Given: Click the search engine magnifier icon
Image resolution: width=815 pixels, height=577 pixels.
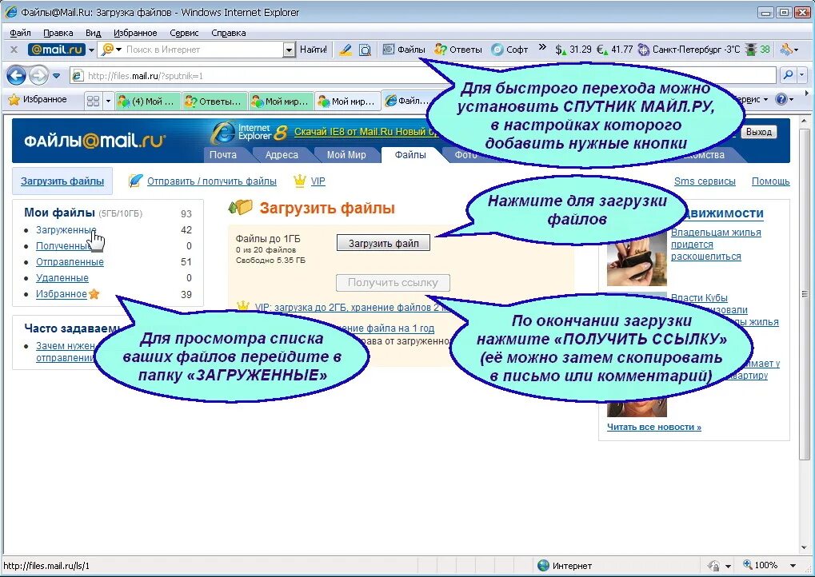Looking at the screenshot, I should click(108, 50).
